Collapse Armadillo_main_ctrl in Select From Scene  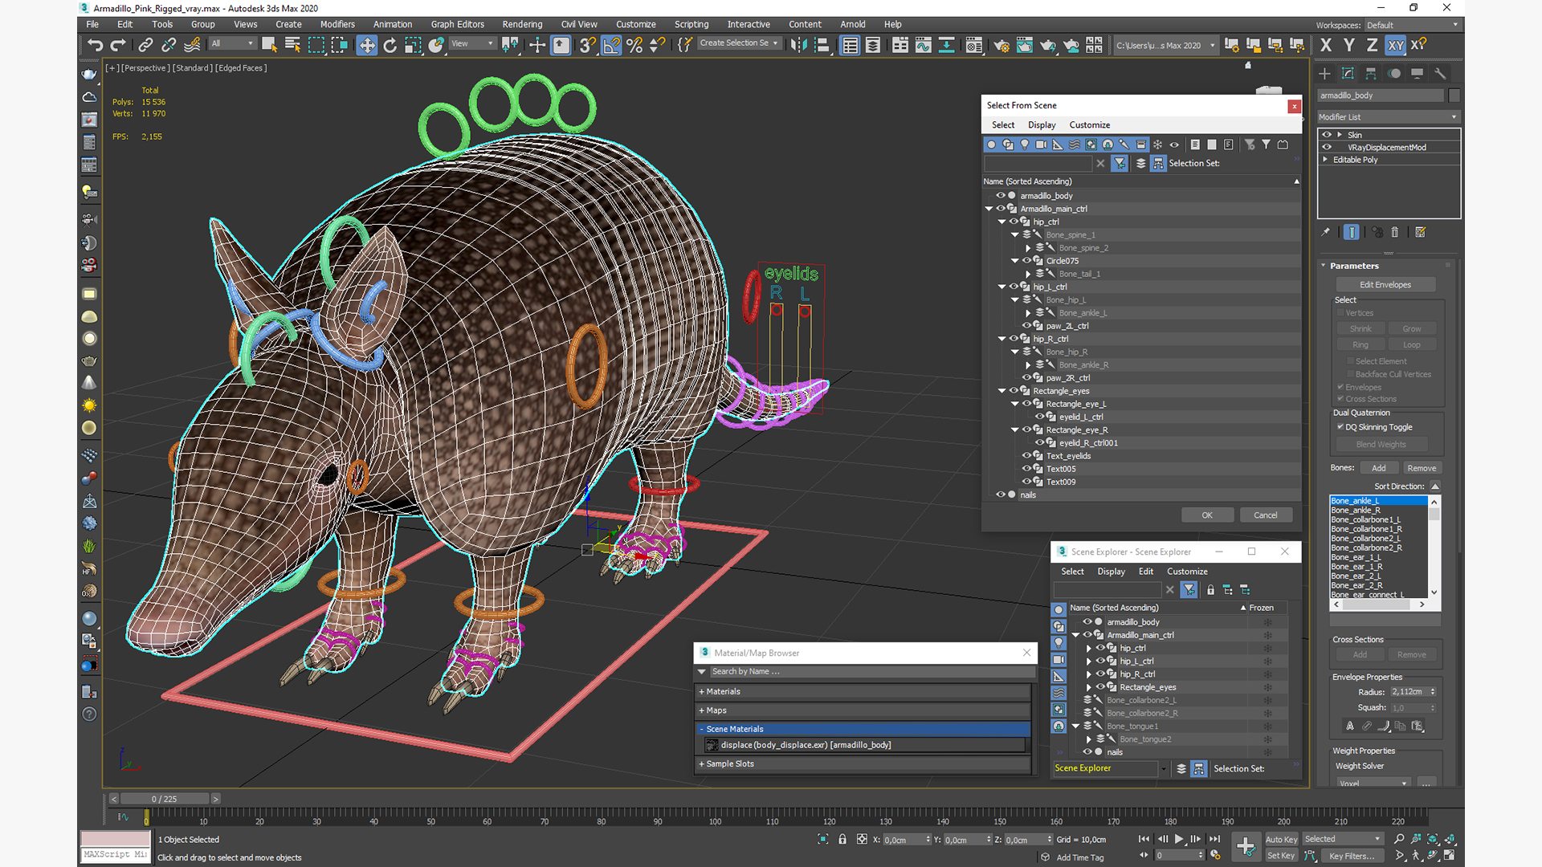pos(989,209)
